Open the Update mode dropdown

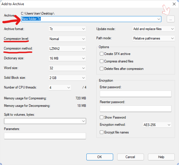pyautogui.click(x=153, y=29)
